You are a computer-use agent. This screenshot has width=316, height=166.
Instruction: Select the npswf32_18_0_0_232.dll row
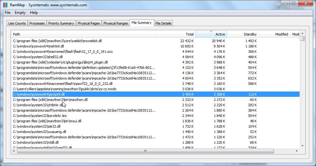pos(156,84)
